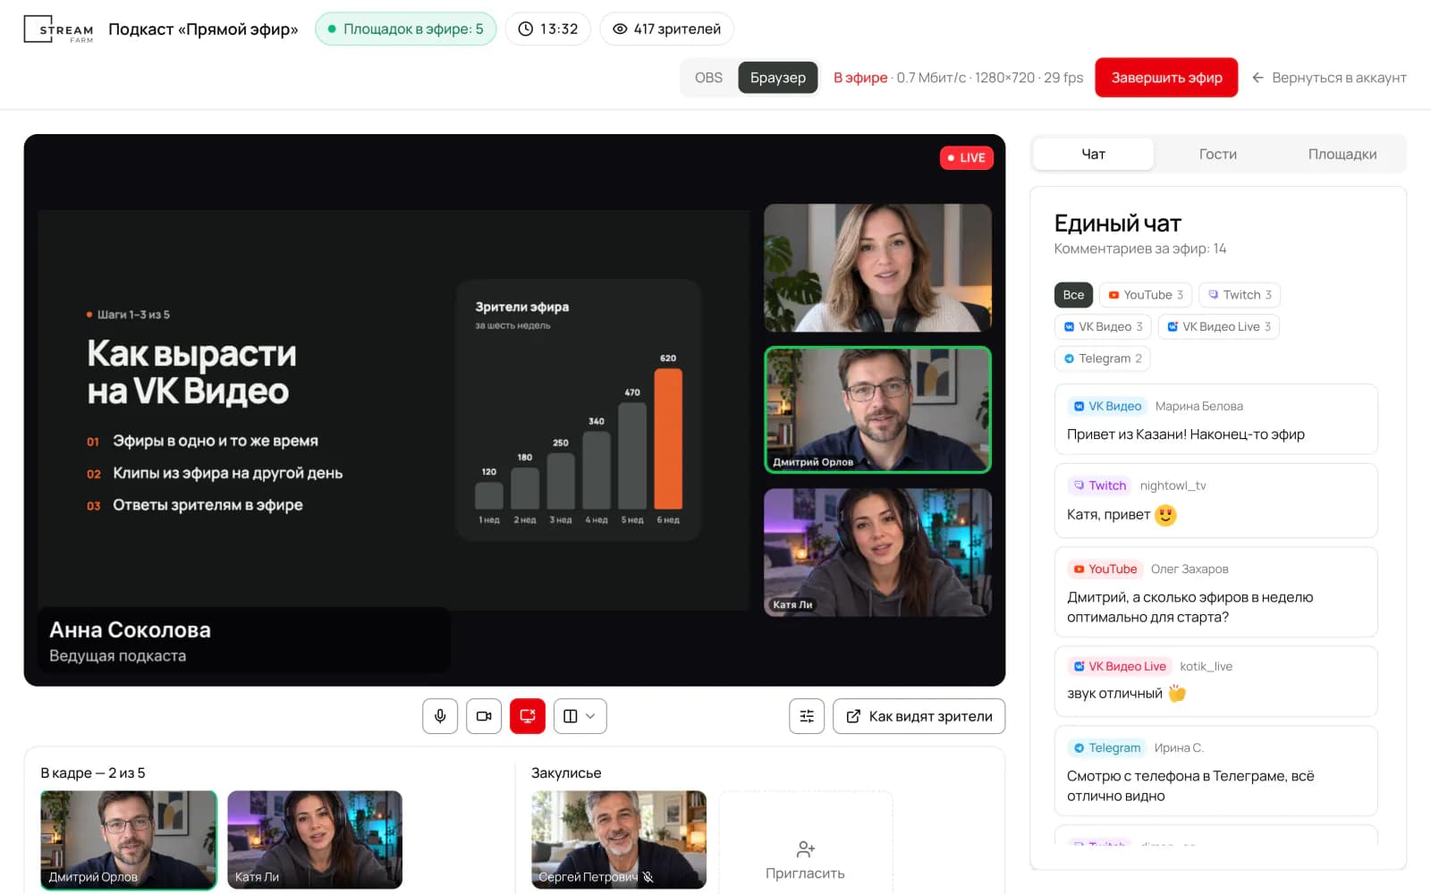Click the shared slide in the preview
The image size is (1431, 894).
(x=394, y=409)
